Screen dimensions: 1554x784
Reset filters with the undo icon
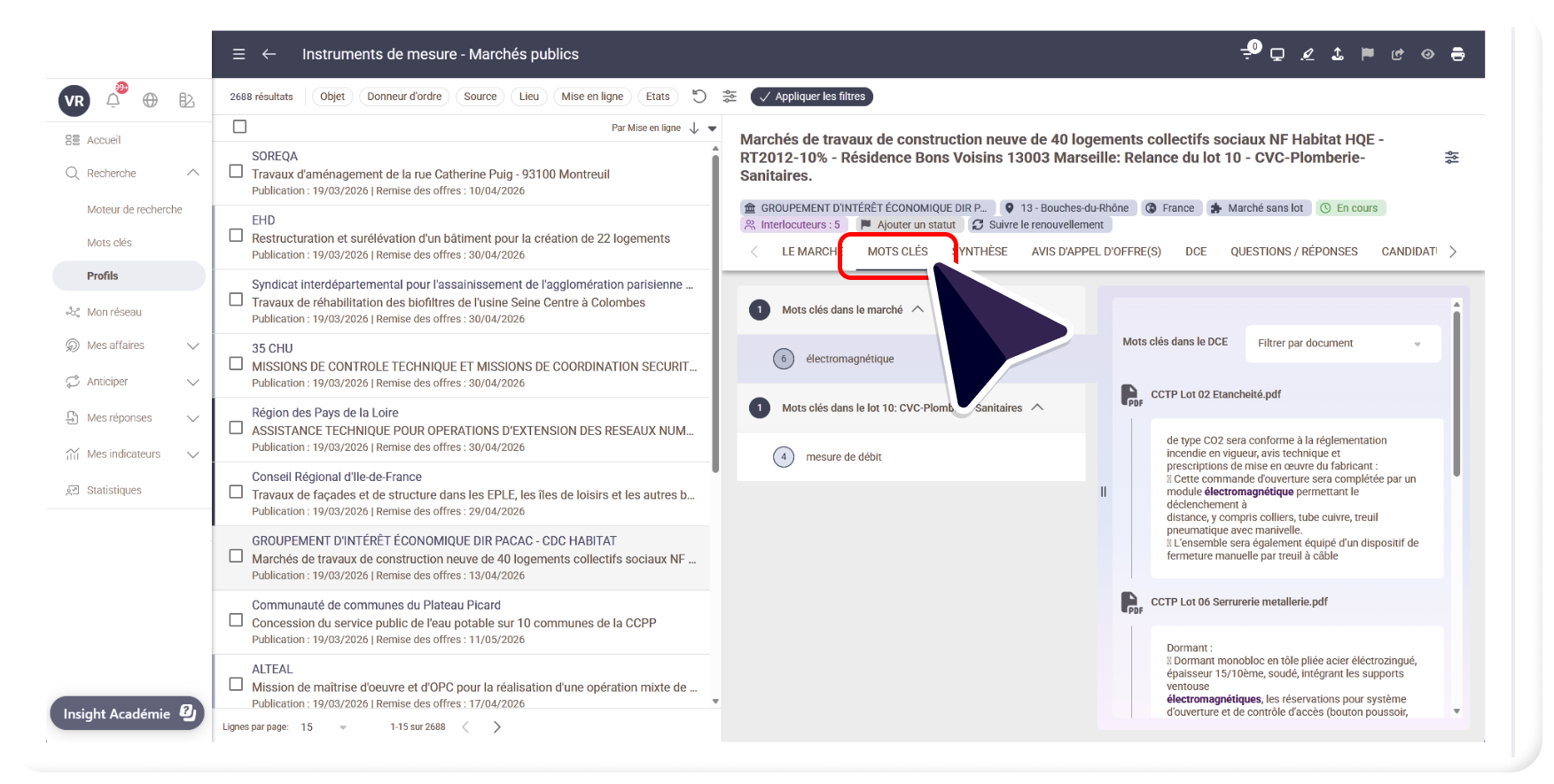[x=699, y=97]
